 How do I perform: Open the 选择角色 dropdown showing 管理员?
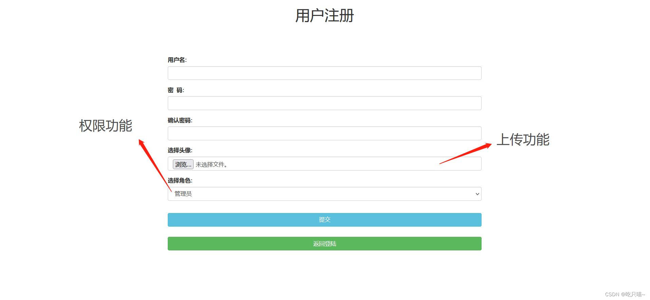point(324,194)
